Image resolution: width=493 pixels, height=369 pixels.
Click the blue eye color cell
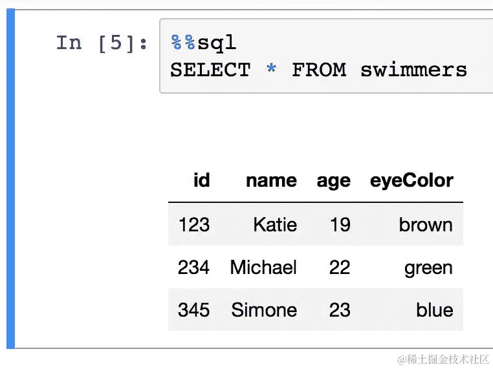coord(435,310)
